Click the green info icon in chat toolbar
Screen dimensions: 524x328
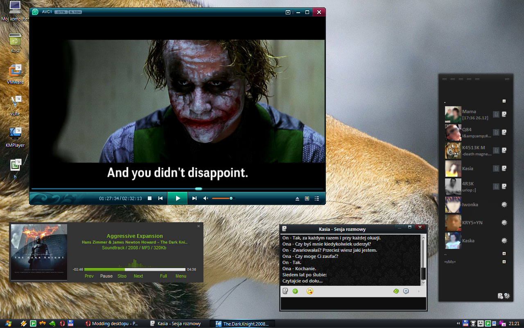click(x=295, y=291)
